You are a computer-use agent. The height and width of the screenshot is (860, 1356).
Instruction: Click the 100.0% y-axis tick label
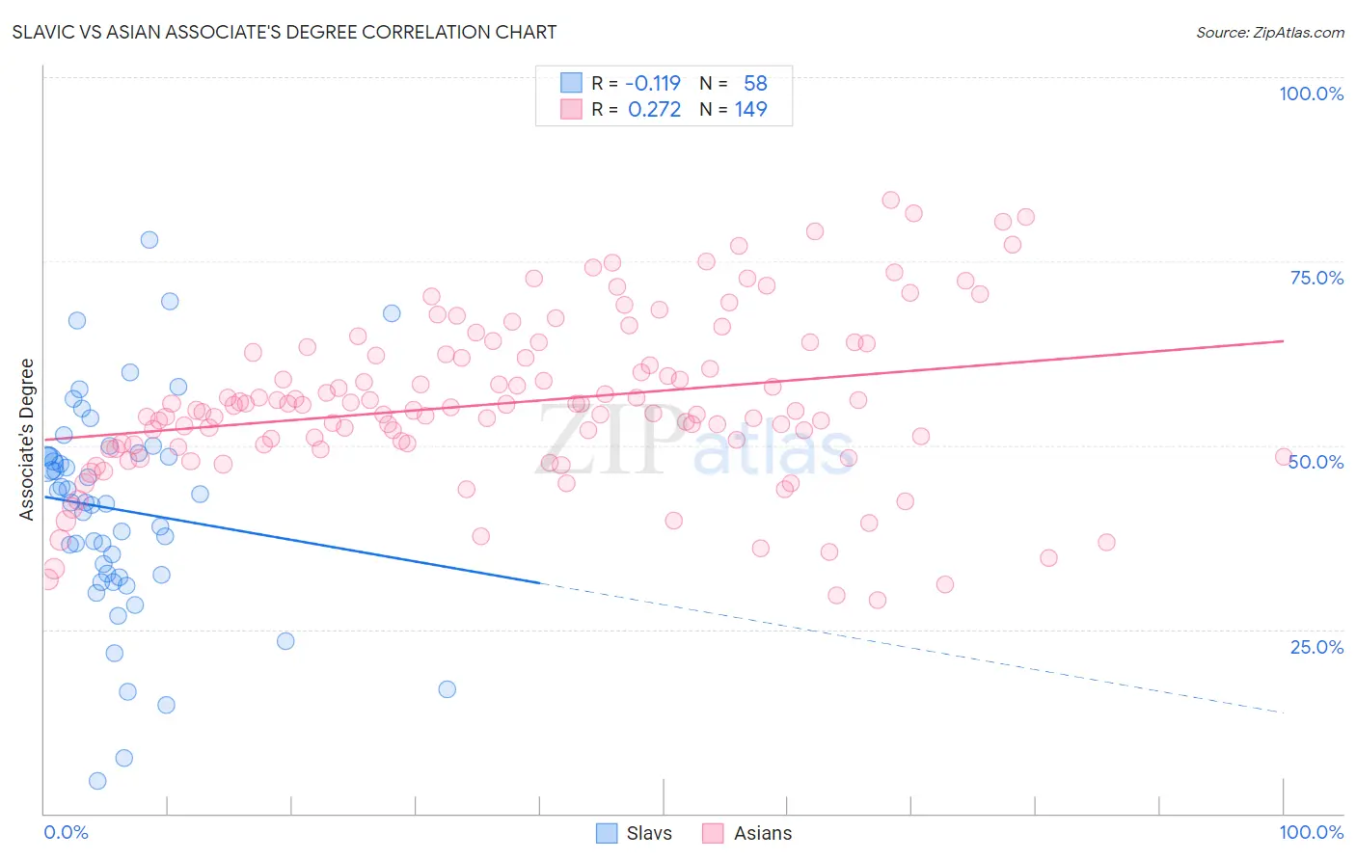1311,94
